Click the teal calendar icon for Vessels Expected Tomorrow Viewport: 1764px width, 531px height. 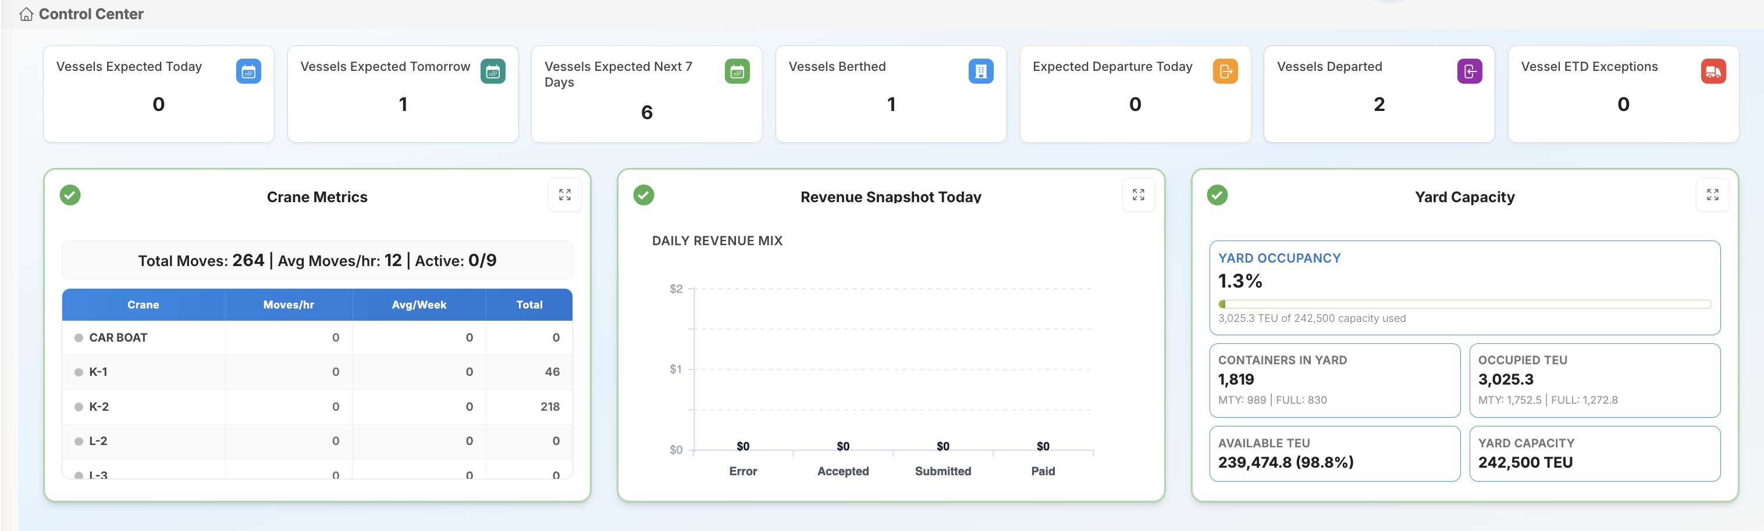click(492, 71)
